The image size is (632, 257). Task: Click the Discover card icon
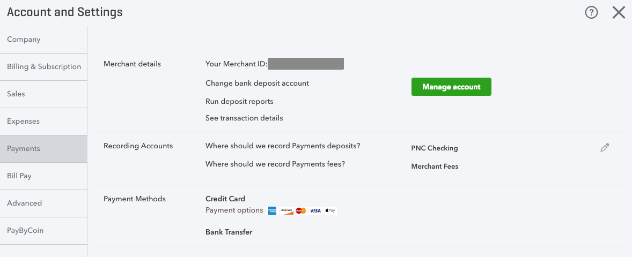tap(286, 210)
